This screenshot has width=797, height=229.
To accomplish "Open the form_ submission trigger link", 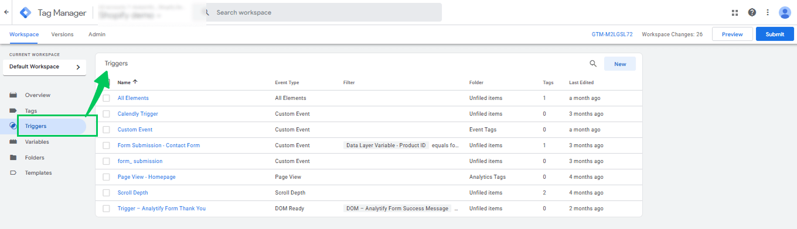I will tap(140, 161).
